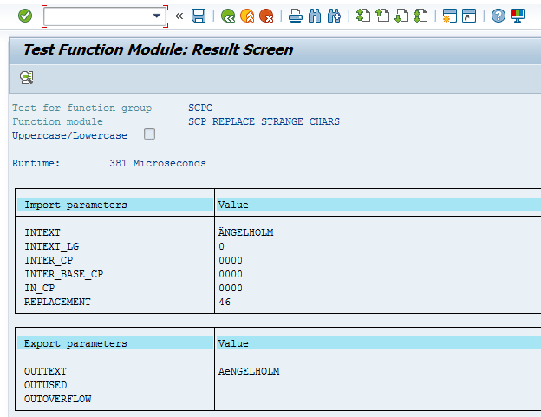Collapse the command field with double-chevron

coord(179,16)
